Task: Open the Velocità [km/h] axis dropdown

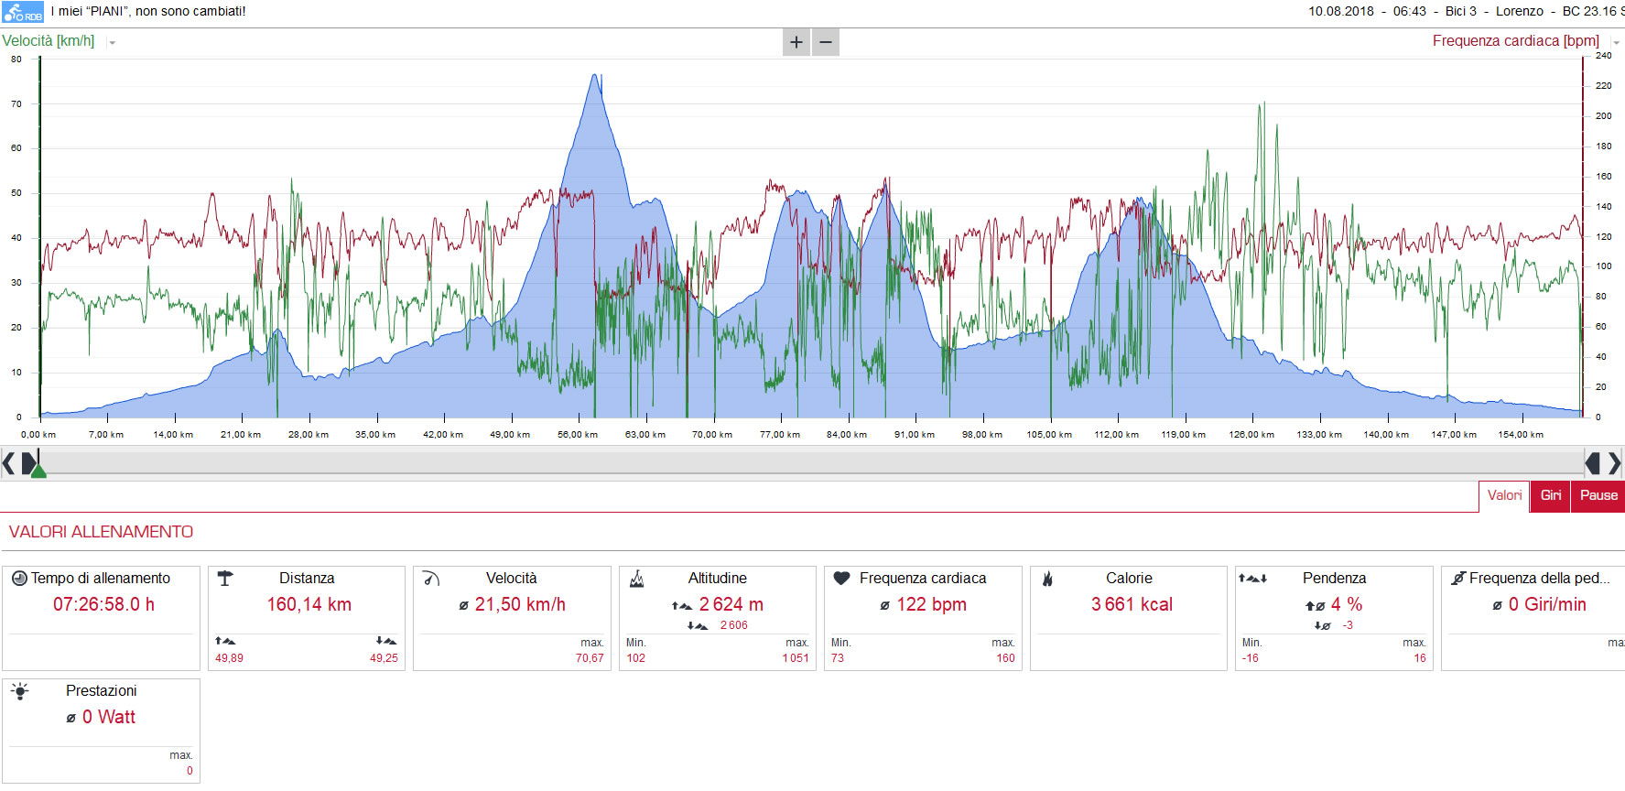Action: (113, 42)
